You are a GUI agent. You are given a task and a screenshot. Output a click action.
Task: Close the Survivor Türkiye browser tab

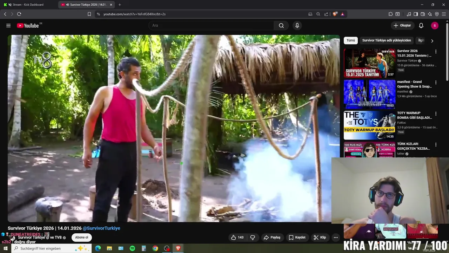(111, 5)
